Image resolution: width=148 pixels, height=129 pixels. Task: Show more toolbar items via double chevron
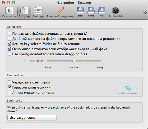tap(145, 12)
